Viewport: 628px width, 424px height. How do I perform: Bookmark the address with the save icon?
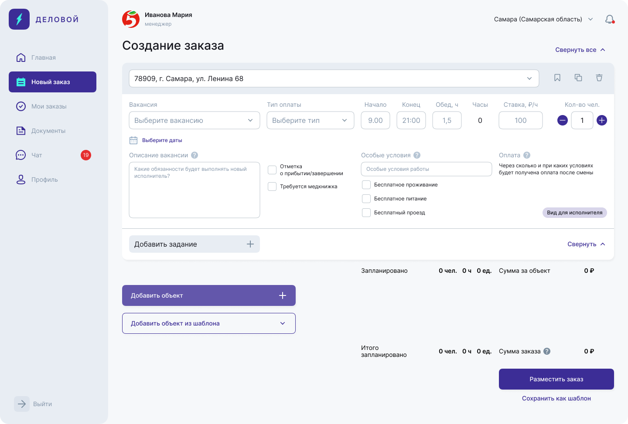[557, 78]
